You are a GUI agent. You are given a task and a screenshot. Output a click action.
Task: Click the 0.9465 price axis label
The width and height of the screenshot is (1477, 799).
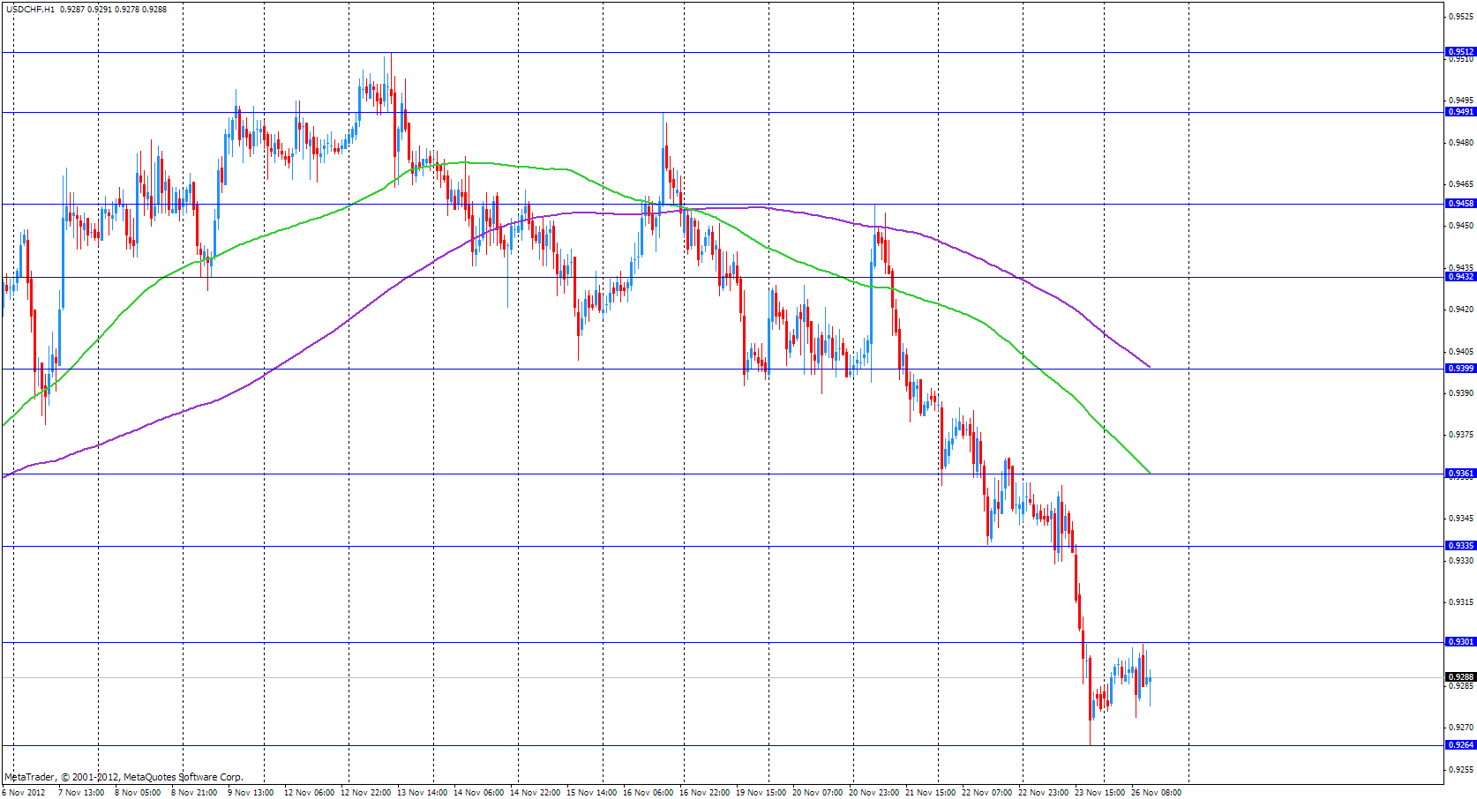1462,184
